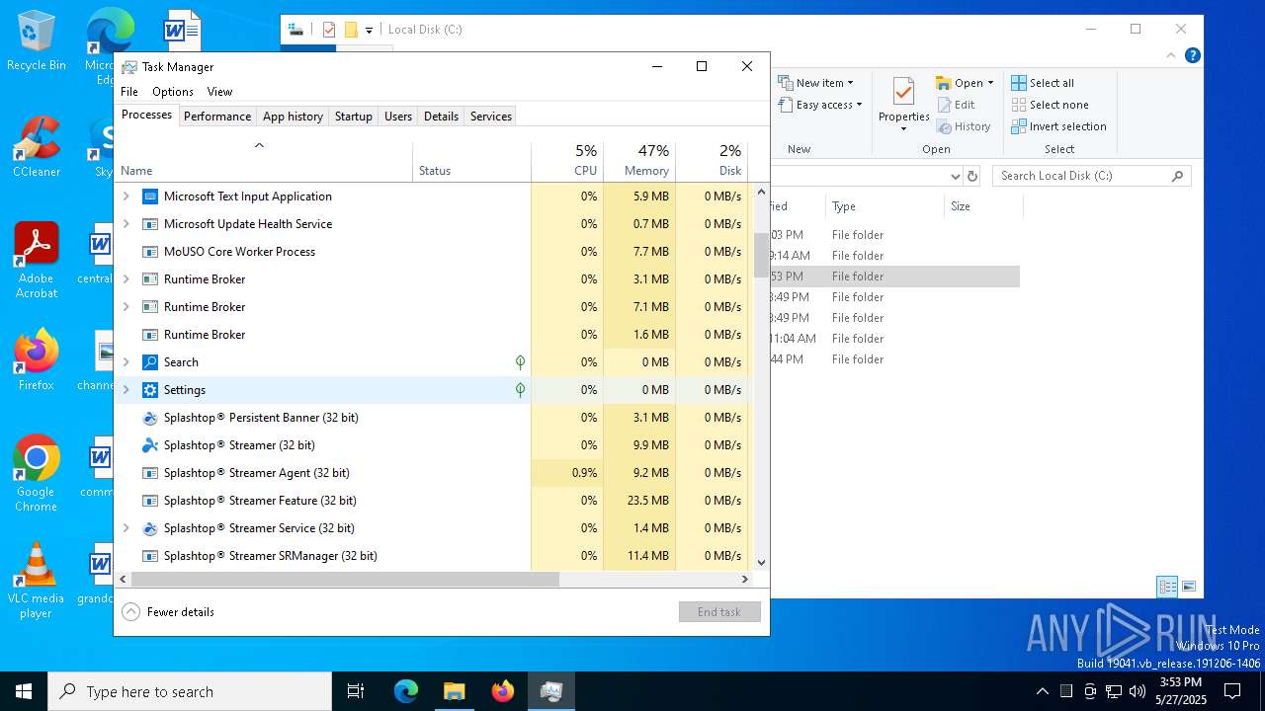Switch to the Startup tab
Image resolution: width=1265 pixels, height=711 pixels.
(353, 117)
